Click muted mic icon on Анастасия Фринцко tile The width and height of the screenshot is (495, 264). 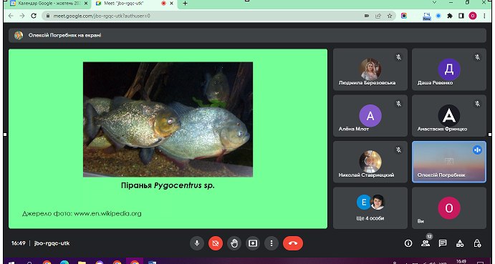(477, 104)
